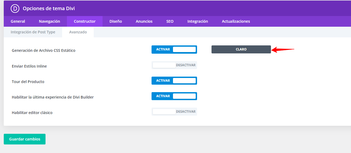Click the Habilitar la última experiencia label
Viewport: 351px width, 153px height.
pos(53,97)
